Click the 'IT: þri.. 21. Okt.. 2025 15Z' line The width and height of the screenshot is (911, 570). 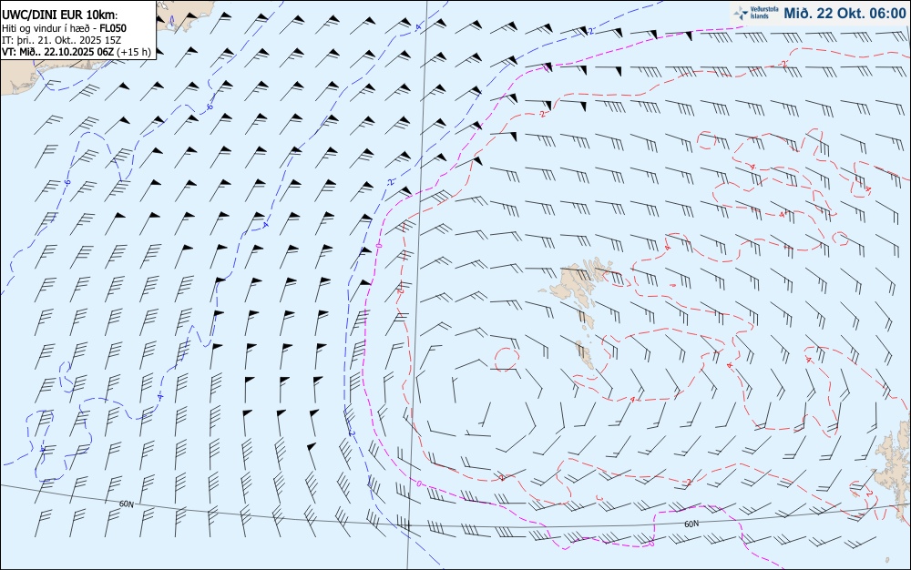[62, 40]
